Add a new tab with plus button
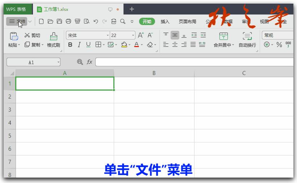 tap(131, 9)
